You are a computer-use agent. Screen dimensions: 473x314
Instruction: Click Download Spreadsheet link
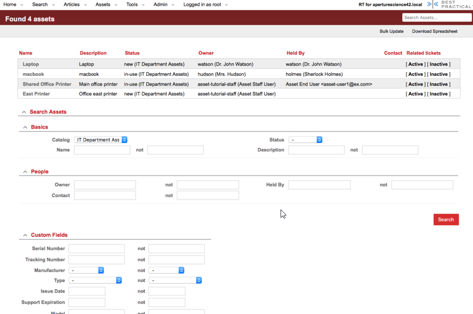pyautogui.click(x=434, y=31)
